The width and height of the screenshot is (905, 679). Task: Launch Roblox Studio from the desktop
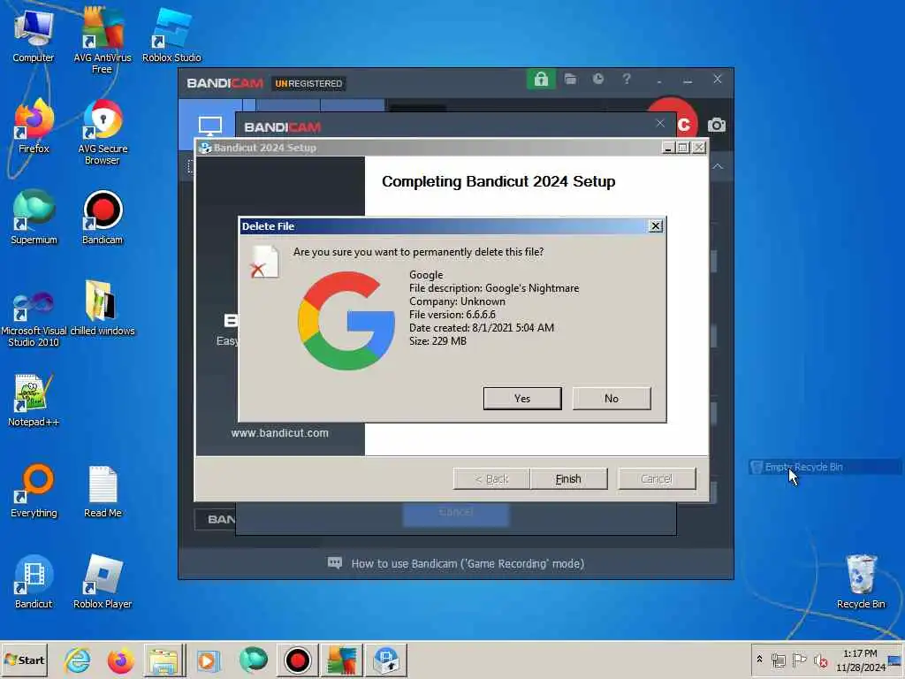[171, 35]
